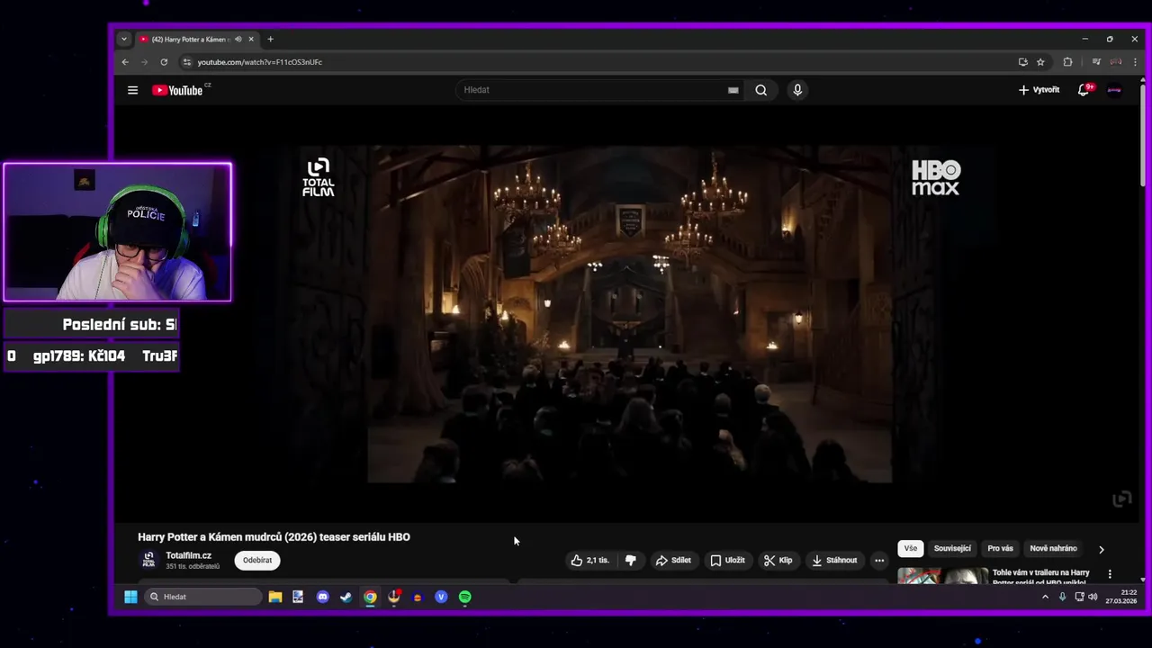Subscribe with the Odebírat button
This screenshot has width=1152, height=648.
pos(257,560)
